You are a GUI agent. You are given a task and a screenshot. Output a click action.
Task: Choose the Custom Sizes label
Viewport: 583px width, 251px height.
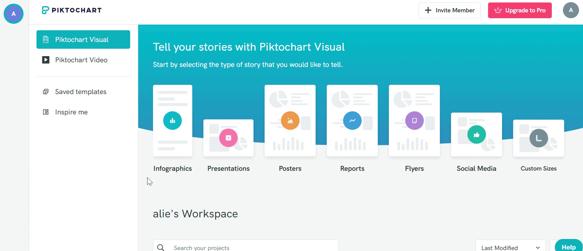click(538, 168)
